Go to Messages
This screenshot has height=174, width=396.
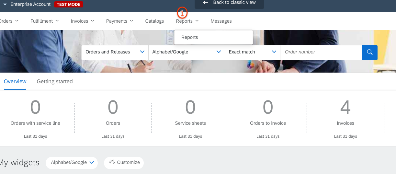[x=221, y=21]
